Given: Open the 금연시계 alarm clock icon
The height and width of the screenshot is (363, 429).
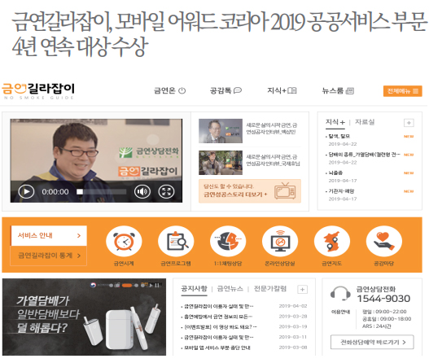Looking at the screenshot, I should (124, 242).
